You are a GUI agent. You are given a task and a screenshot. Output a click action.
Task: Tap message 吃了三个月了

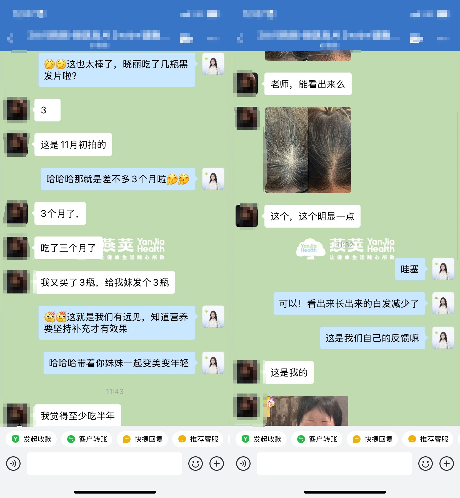(x=69, y=248)
